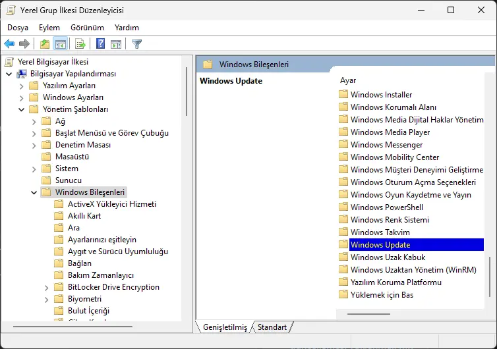Select Windows Müşteri Deneyimi Geliştirme entry
Screen dimensions: 497x349
pos(417,169)
